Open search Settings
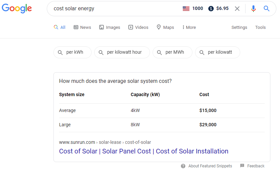The width and height of the screenshot is (280, 173). pyautogui.click(x=239, y=28)
